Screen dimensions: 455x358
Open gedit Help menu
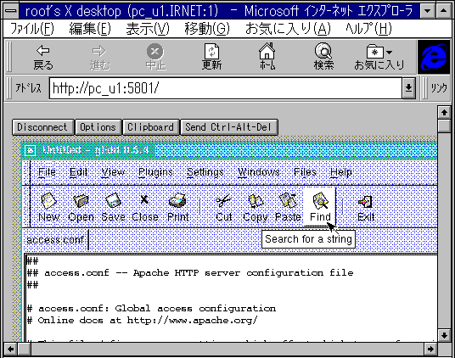point(341,172)
